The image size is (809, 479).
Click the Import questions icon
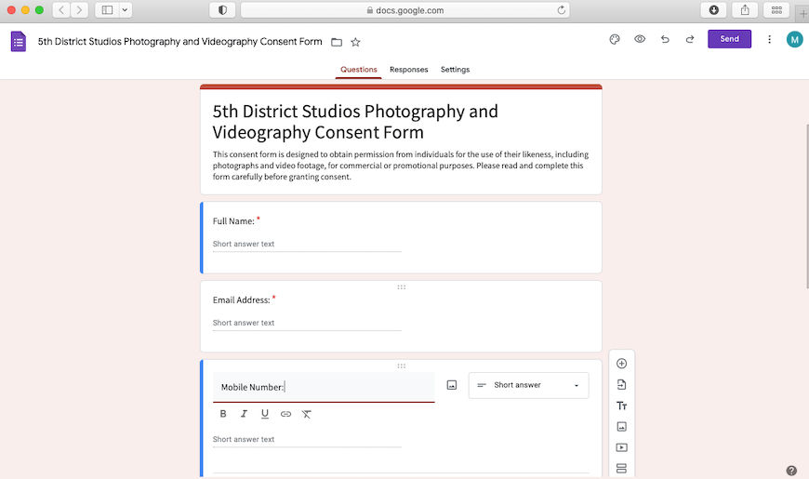click(622, 385)
